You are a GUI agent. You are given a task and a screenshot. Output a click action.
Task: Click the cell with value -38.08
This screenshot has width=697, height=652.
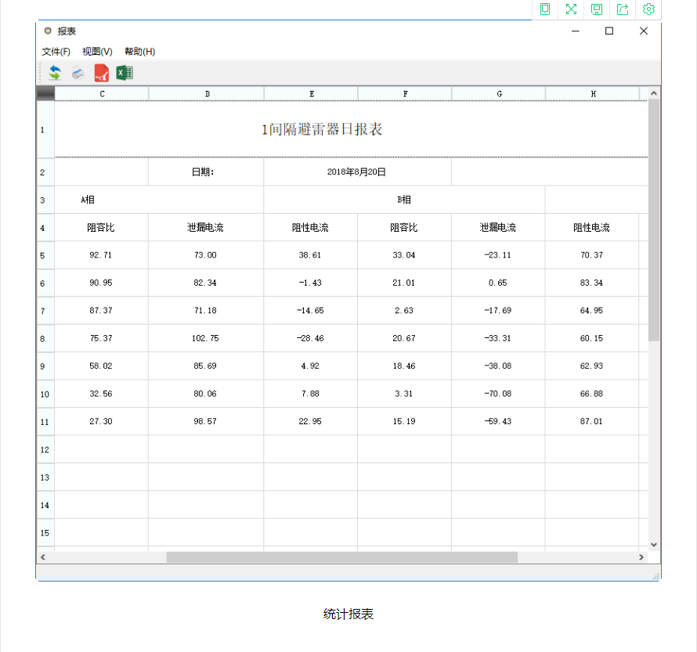(498, 366)
